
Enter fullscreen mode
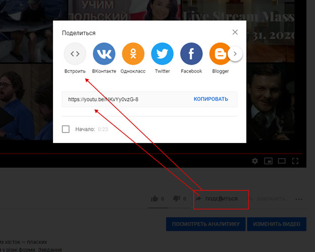[x=295, y=161]
